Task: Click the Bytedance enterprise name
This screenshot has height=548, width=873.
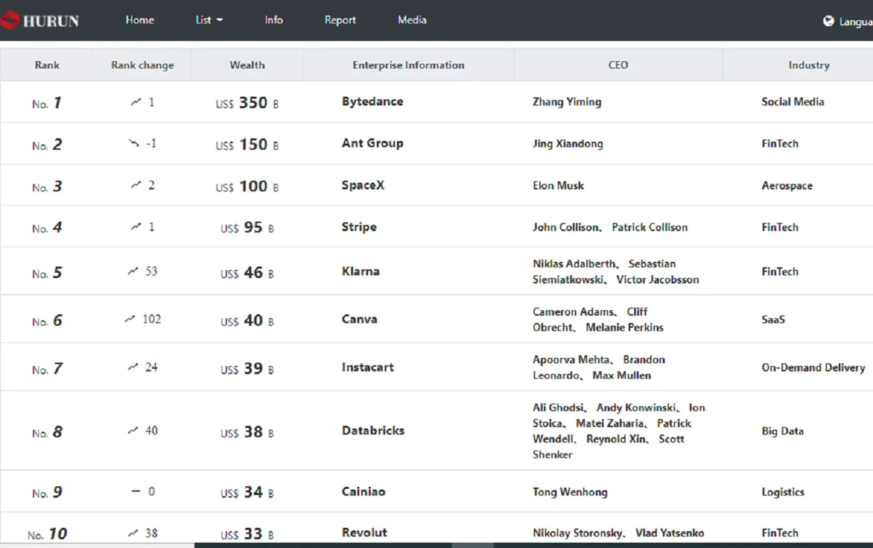Action: [372, 101]
